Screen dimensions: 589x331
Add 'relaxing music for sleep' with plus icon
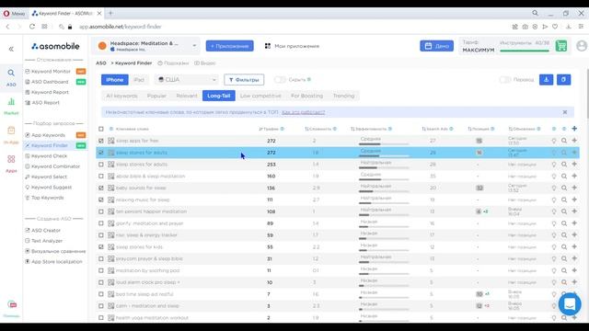tap(574, 200)
